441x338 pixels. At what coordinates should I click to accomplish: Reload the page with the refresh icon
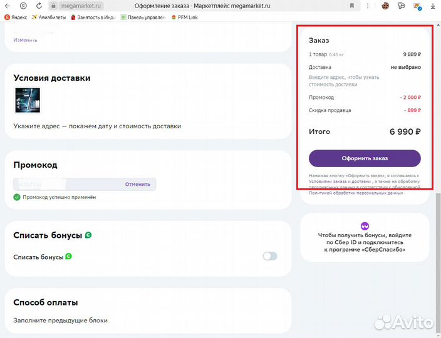pos(39,6)
